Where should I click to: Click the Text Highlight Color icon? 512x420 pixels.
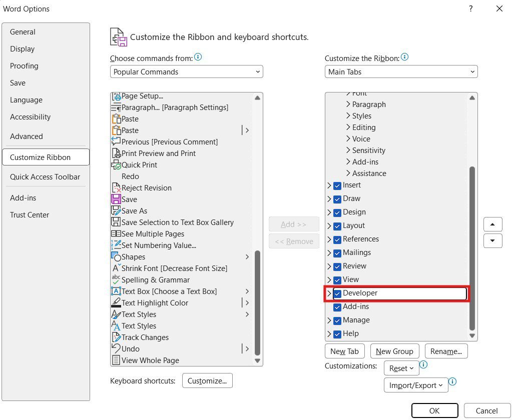click(116, 303)
